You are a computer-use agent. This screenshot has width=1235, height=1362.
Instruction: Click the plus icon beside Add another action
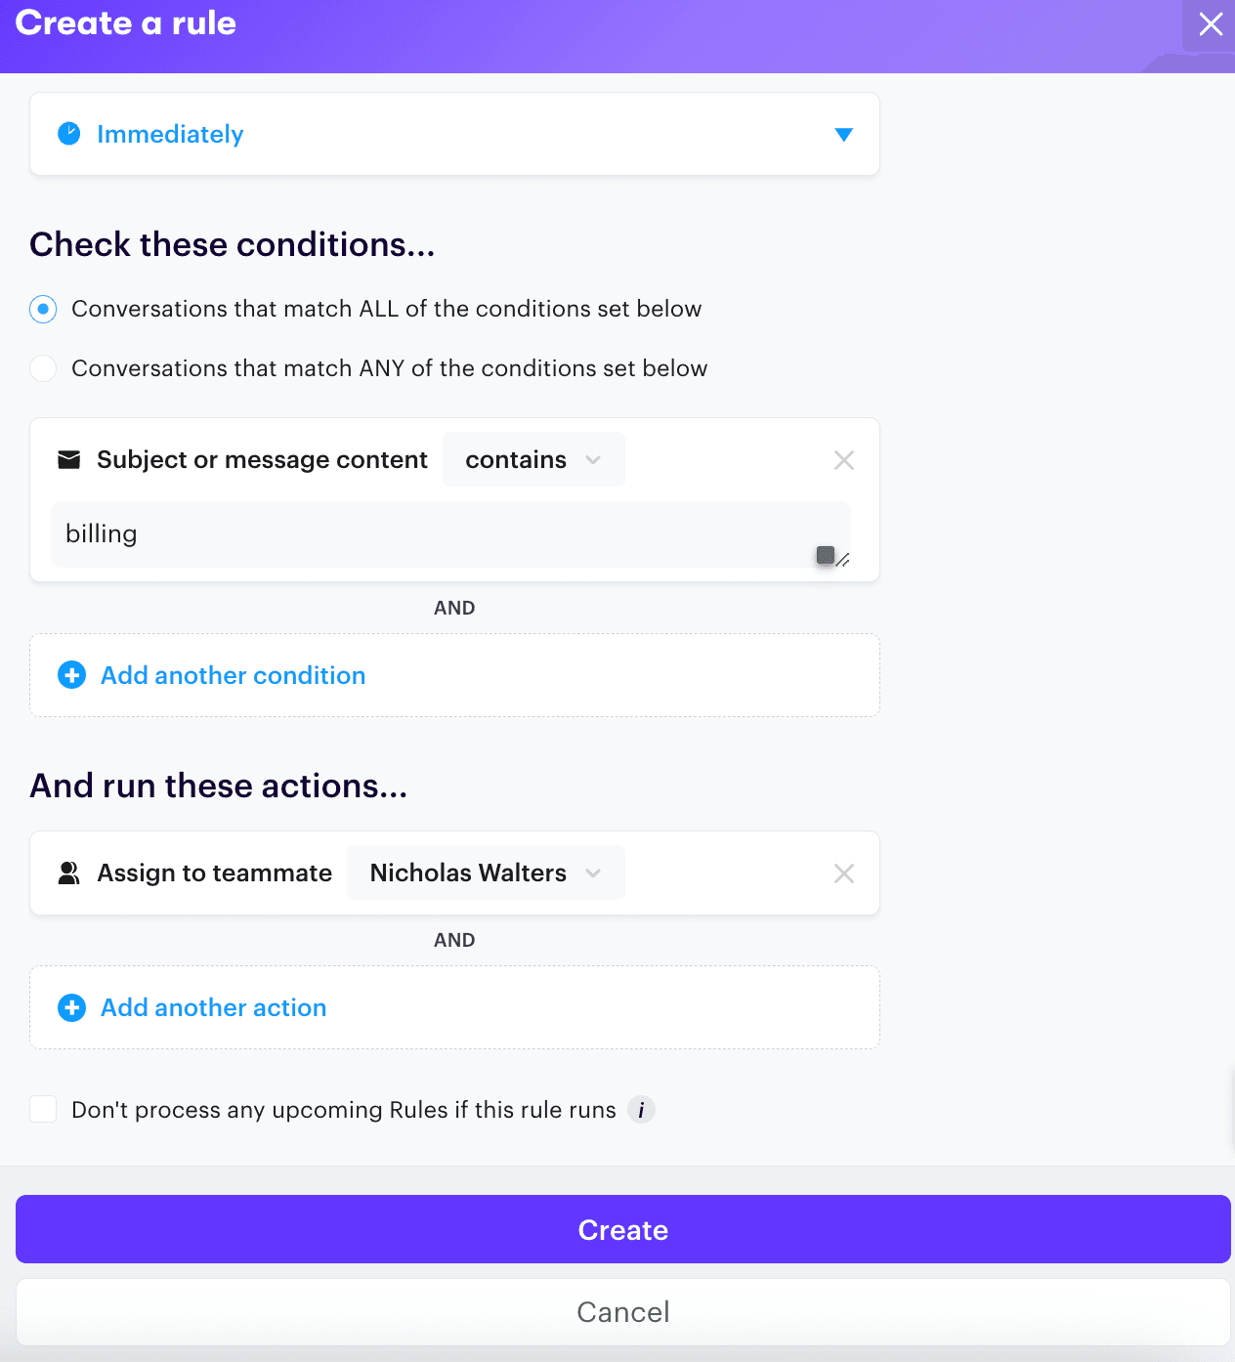71,1007
